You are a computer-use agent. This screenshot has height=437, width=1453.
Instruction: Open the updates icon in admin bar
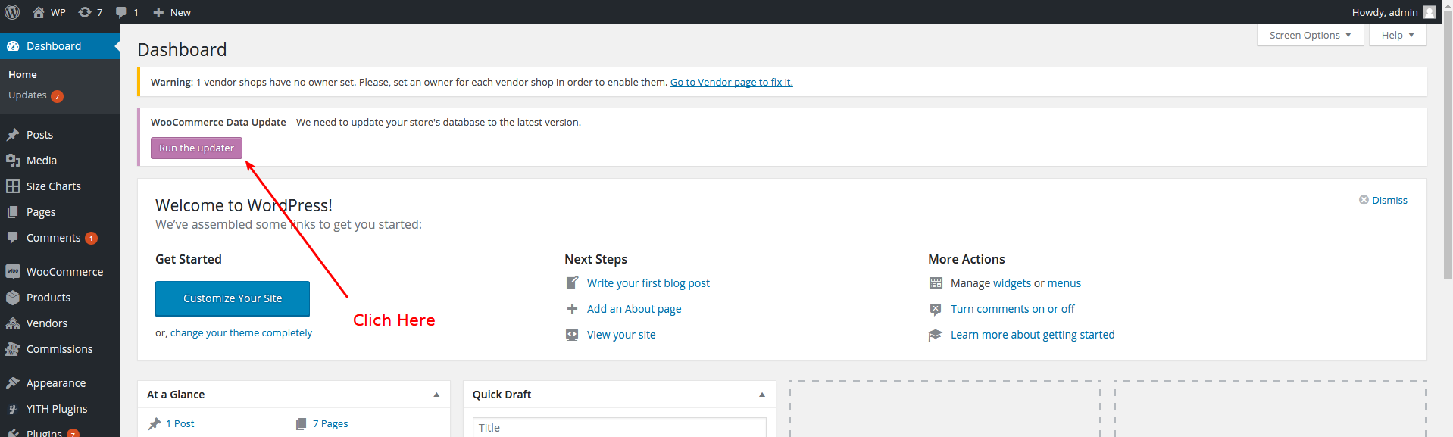point(85,12)
